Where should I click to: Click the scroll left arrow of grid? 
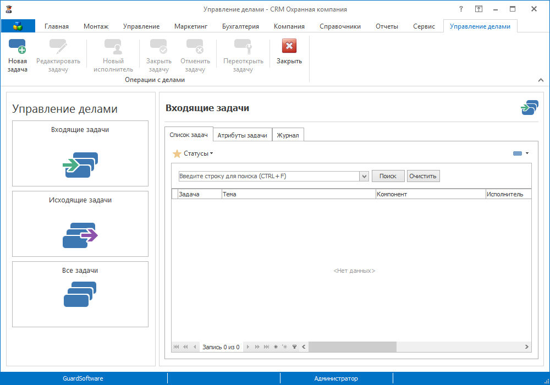(304, 347)
